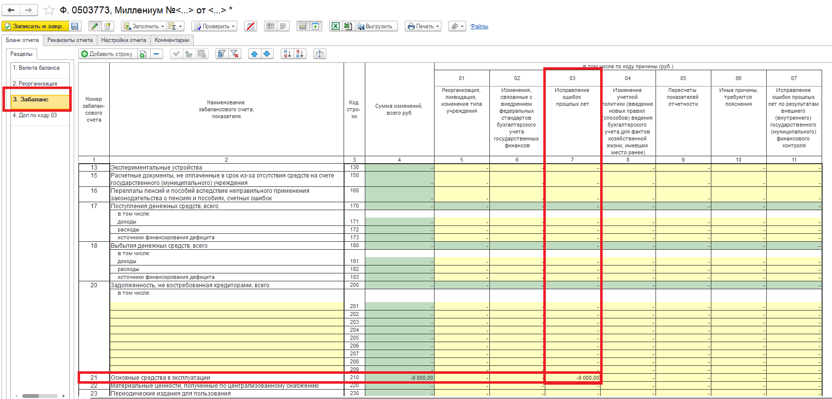
Task: Click the -9 000,00 total cell in column 4
Action: 399,378
